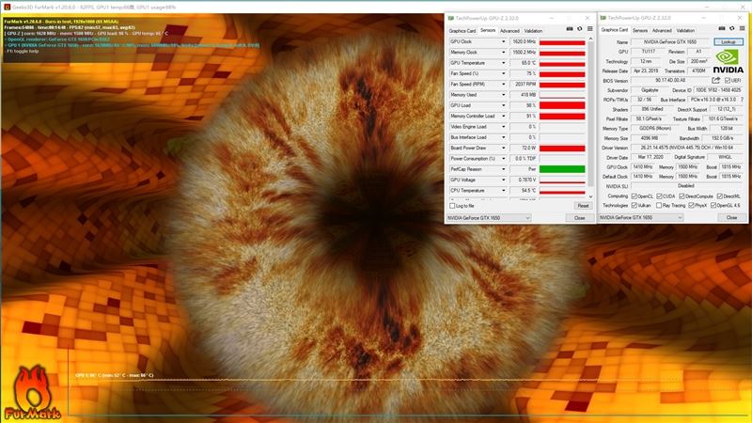Open the GPU Voltage dropdown arrow
This screenshot has width=752, height=423.
(x=503, y=180)
